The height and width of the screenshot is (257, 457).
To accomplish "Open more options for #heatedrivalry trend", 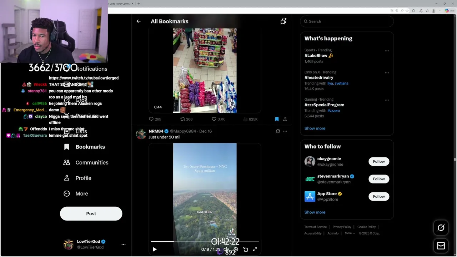I will point(387,73).
